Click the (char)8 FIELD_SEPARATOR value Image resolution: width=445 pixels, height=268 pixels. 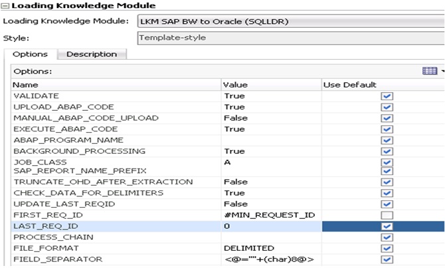click(271, 259)
